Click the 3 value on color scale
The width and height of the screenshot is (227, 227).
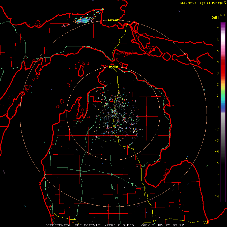pyautogui.click(x=218, y=73)
